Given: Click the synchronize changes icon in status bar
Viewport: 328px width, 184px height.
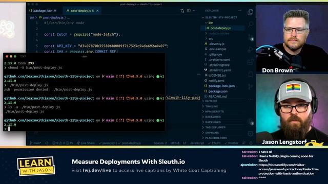Looking at the screenshot, I should [x=47, y=143].
